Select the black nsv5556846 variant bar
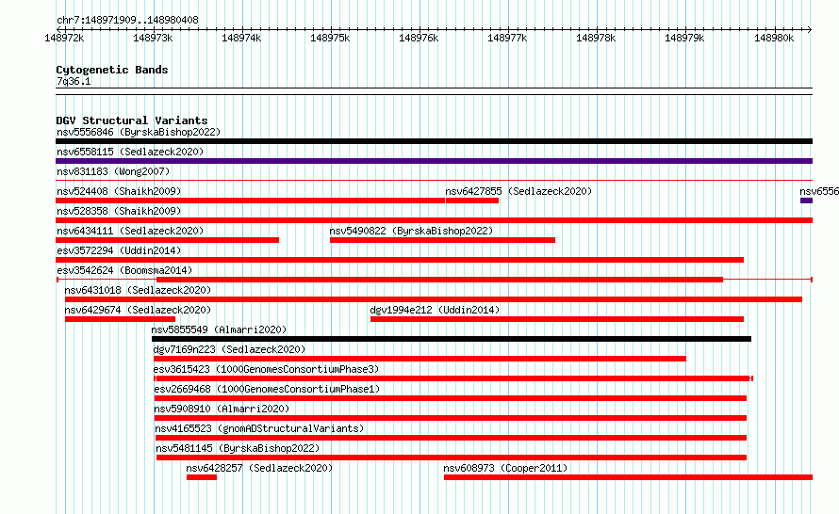This screenshot has width=839, height=514. click(434, 141)
